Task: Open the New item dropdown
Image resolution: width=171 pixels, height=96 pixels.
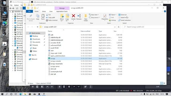Action: 94,15
